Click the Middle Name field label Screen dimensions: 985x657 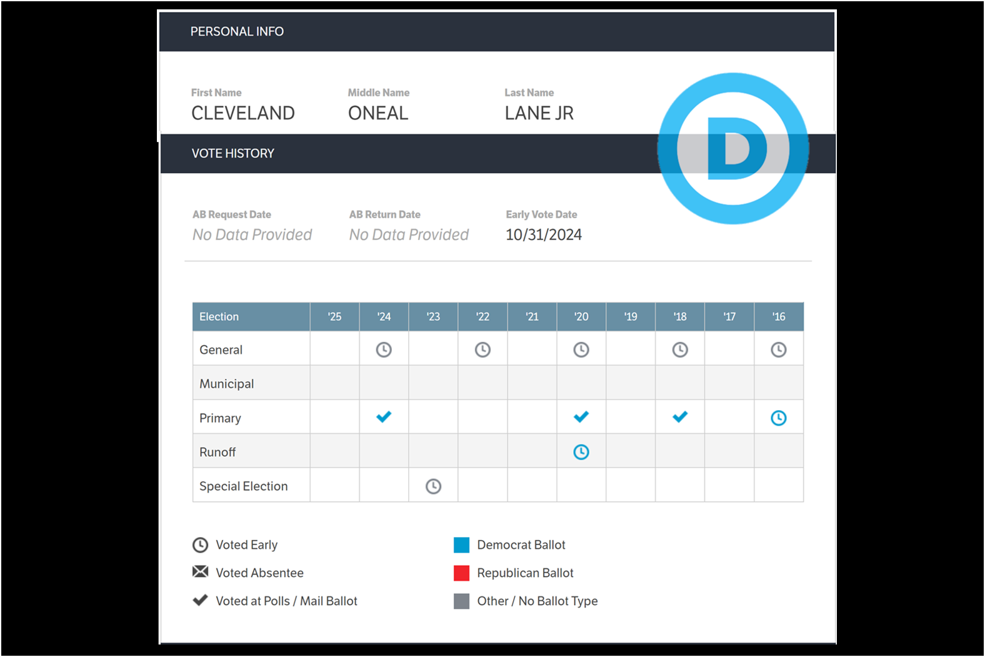coord(379,93)
